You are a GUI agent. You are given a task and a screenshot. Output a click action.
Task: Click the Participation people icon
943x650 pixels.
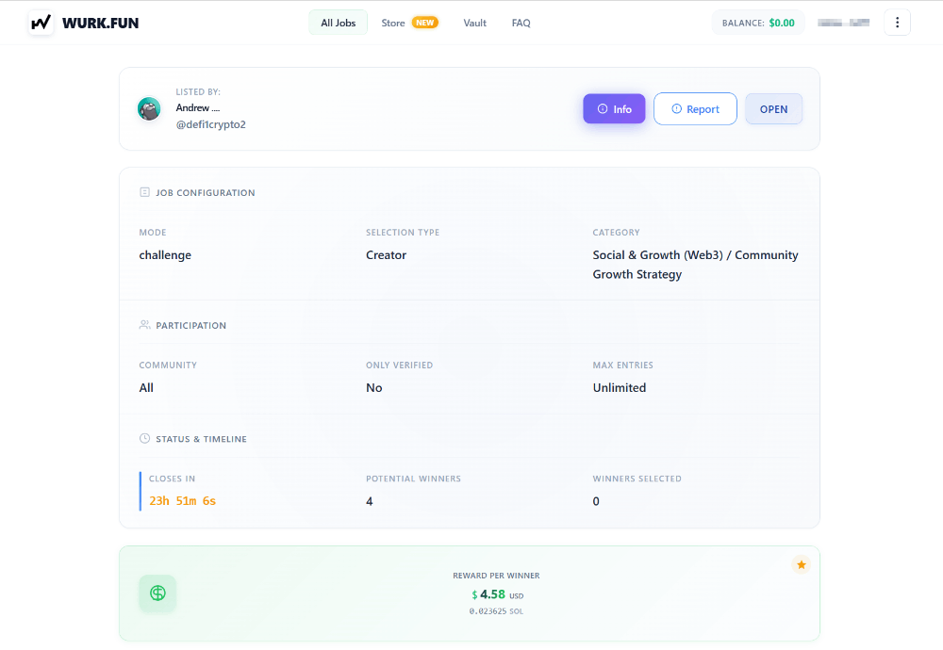[144, 325]
